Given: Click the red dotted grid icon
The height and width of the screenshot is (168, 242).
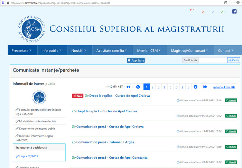Looking at the screenshot, I should pos(193,11).
